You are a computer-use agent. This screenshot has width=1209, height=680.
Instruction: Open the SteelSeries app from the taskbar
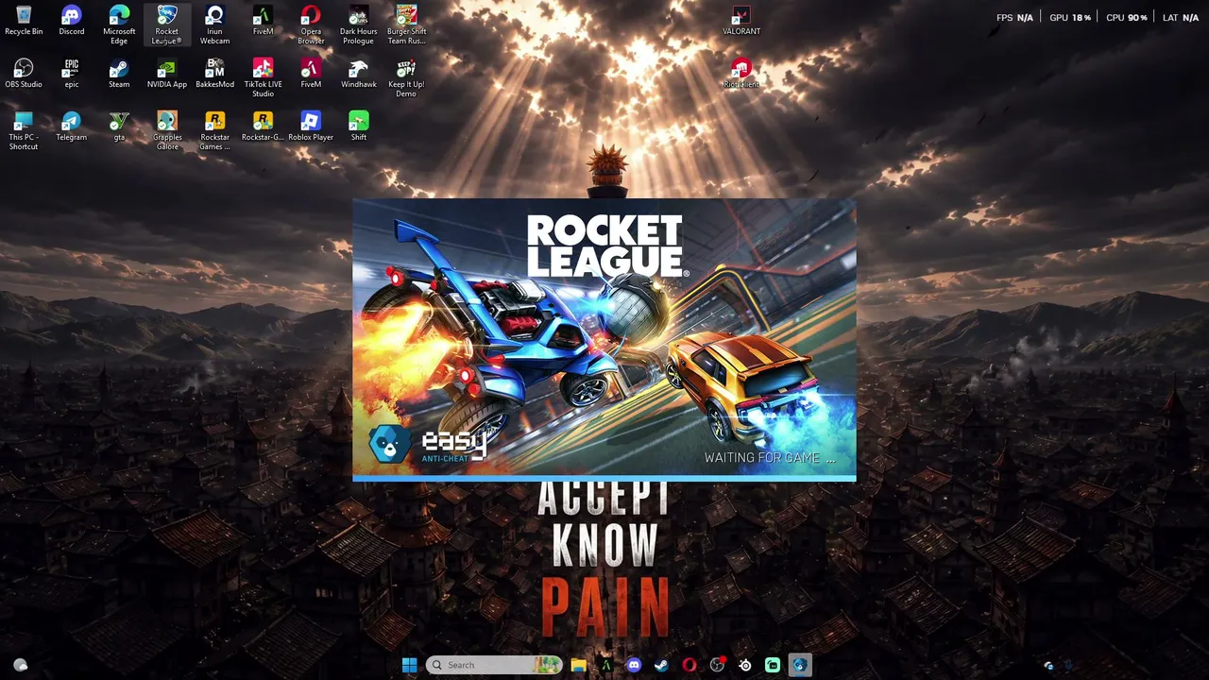(x=745, y=665)
